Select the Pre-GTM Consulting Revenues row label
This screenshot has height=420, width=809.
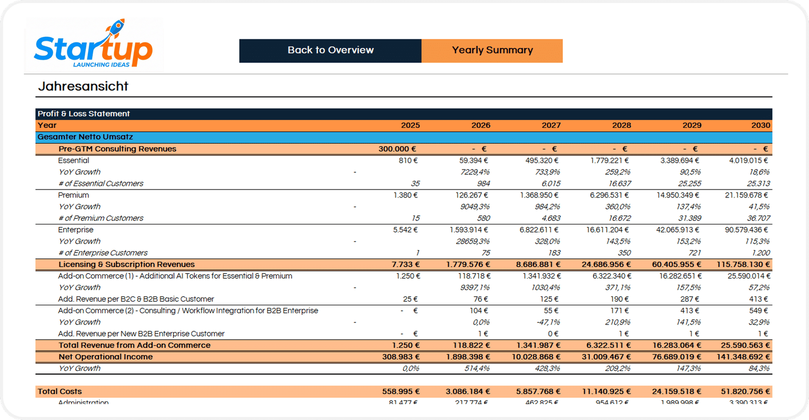point(117,149)
